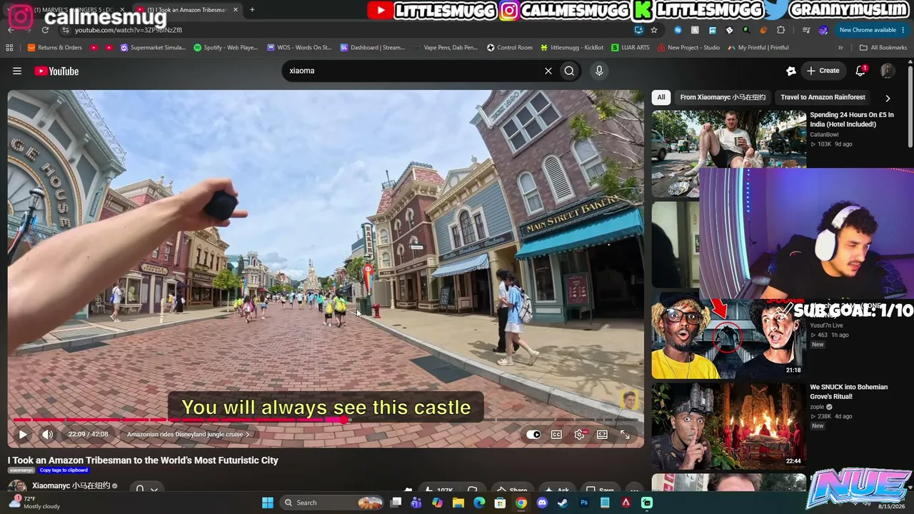
Task: Open thumbnail of Bohemian Grove video
Action: [x=728, y=426]
